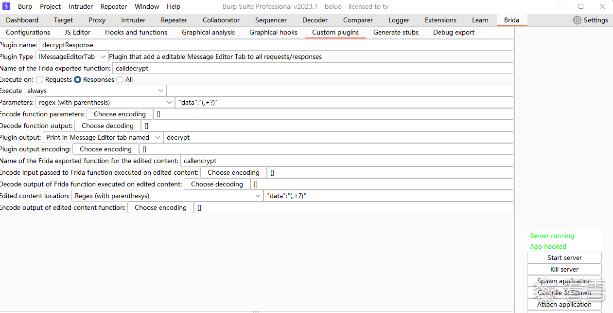Image resolution: width=613 pixels, height=313 pixels.
Task: Open the Debug export sub-tab
Action: pyautogui.click(x=454, y=32)
